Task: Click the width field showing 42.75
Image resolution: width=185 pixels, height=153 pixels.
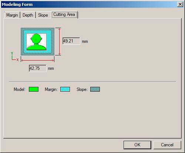Action: click(x=38, y=68)
